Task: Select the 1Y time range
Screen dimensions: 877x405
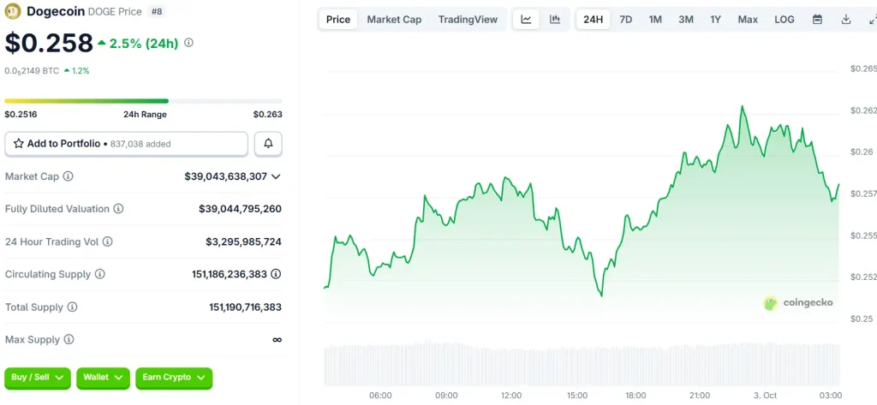Action: (715, 20)
